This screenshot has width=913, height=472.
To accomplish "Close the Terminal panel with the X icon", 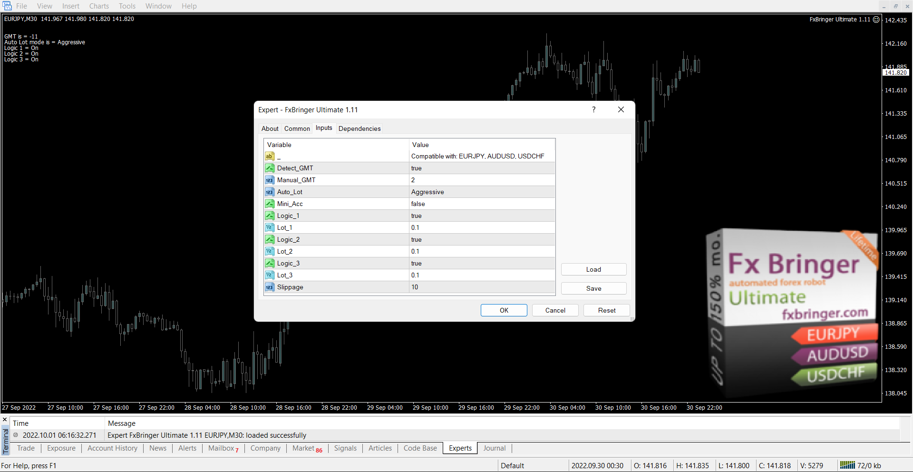I will 5,420.
